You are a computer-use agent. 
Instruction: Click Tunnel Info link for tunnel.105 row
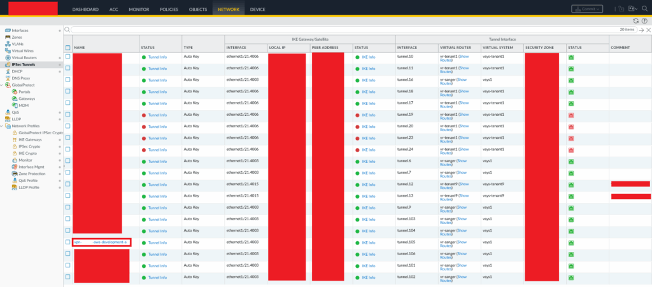click(157, 242)
